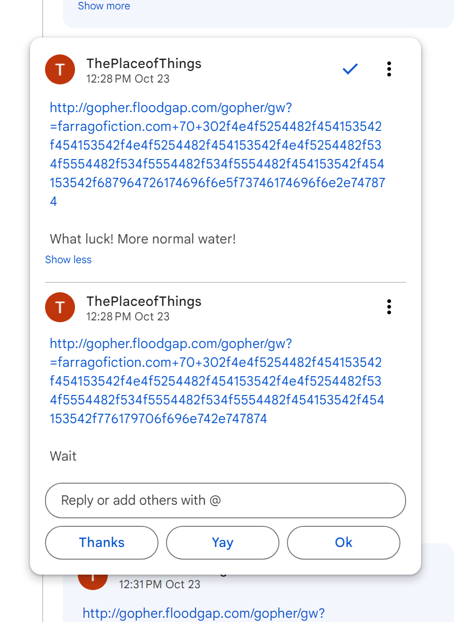This screenshot has height=622, width=467.
Task: Click the avatar beside the "Wait" reply
Action: [60, 307]
